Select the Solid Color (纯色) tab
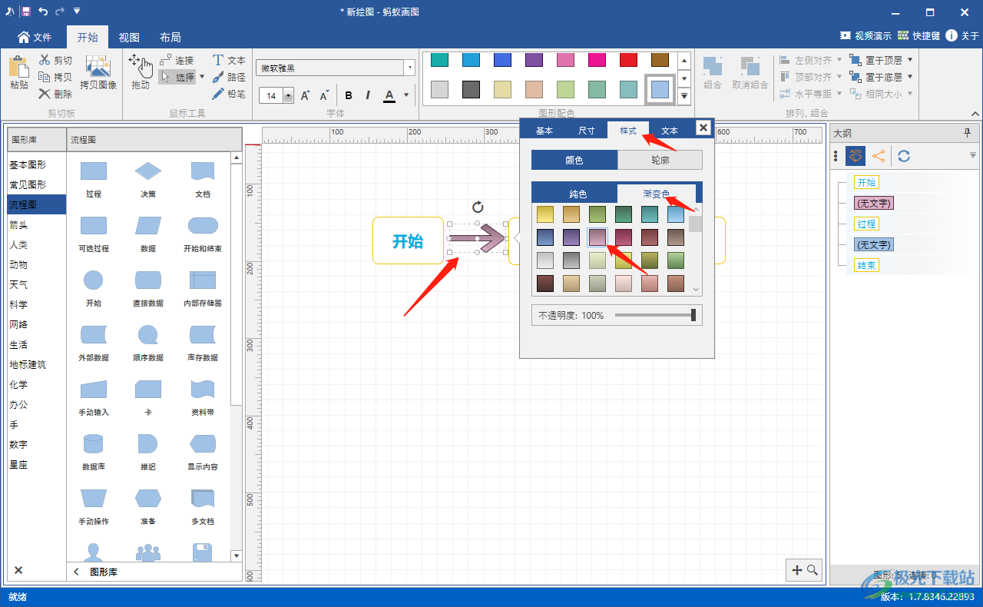This screenshot has height=607, width=983. coord(578,194)
